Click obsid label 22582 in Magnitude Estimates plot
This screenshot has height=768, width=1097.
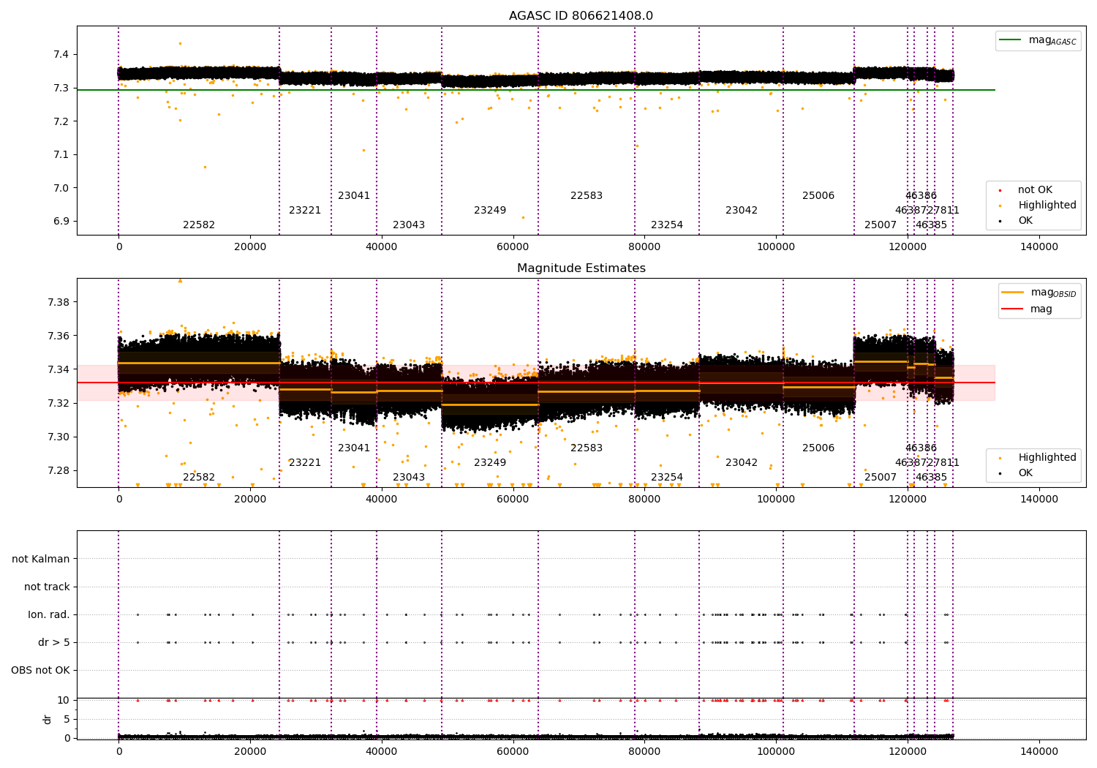pos(199,478)
